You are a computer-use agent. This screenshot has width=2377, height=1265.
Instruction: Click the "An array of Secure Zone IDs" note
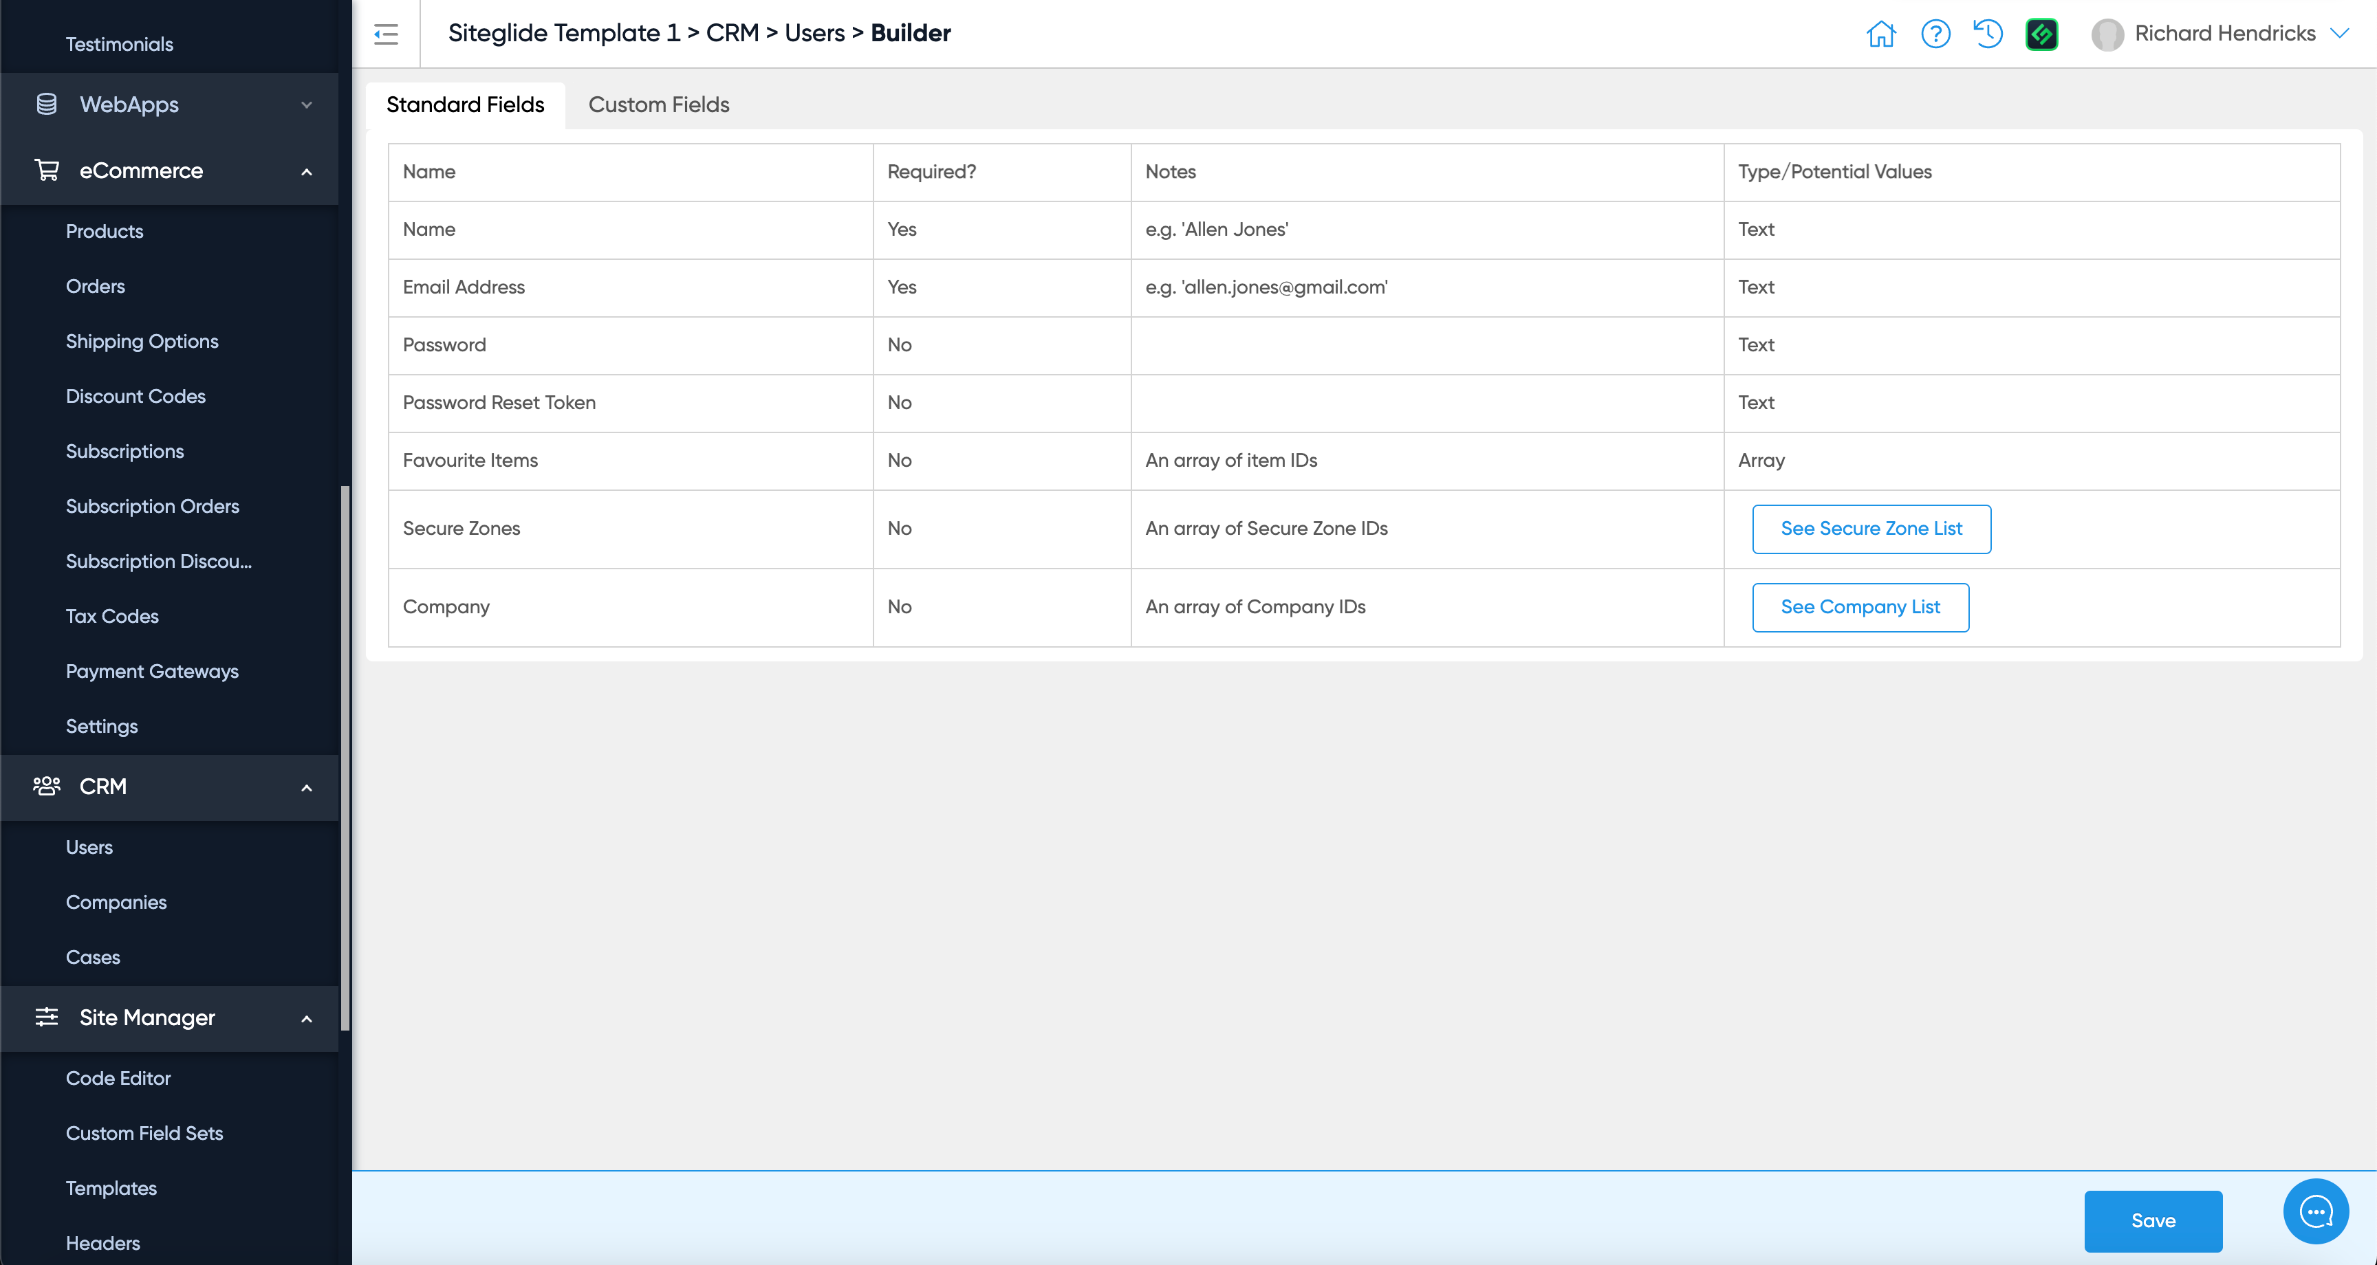(1266, 529)
